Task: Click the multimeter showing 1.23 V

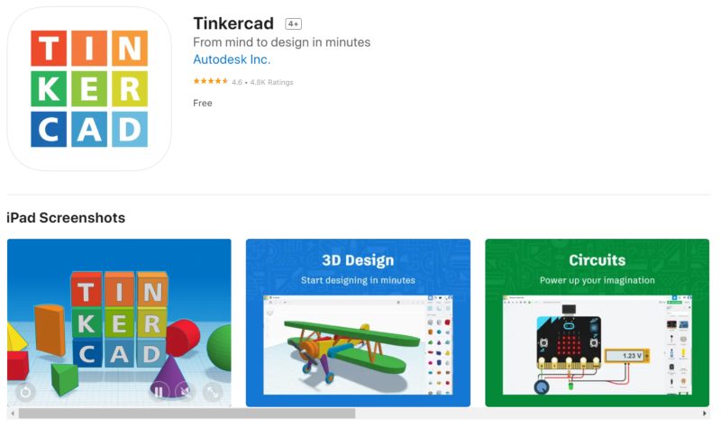Action: click(x=627, y=356)
